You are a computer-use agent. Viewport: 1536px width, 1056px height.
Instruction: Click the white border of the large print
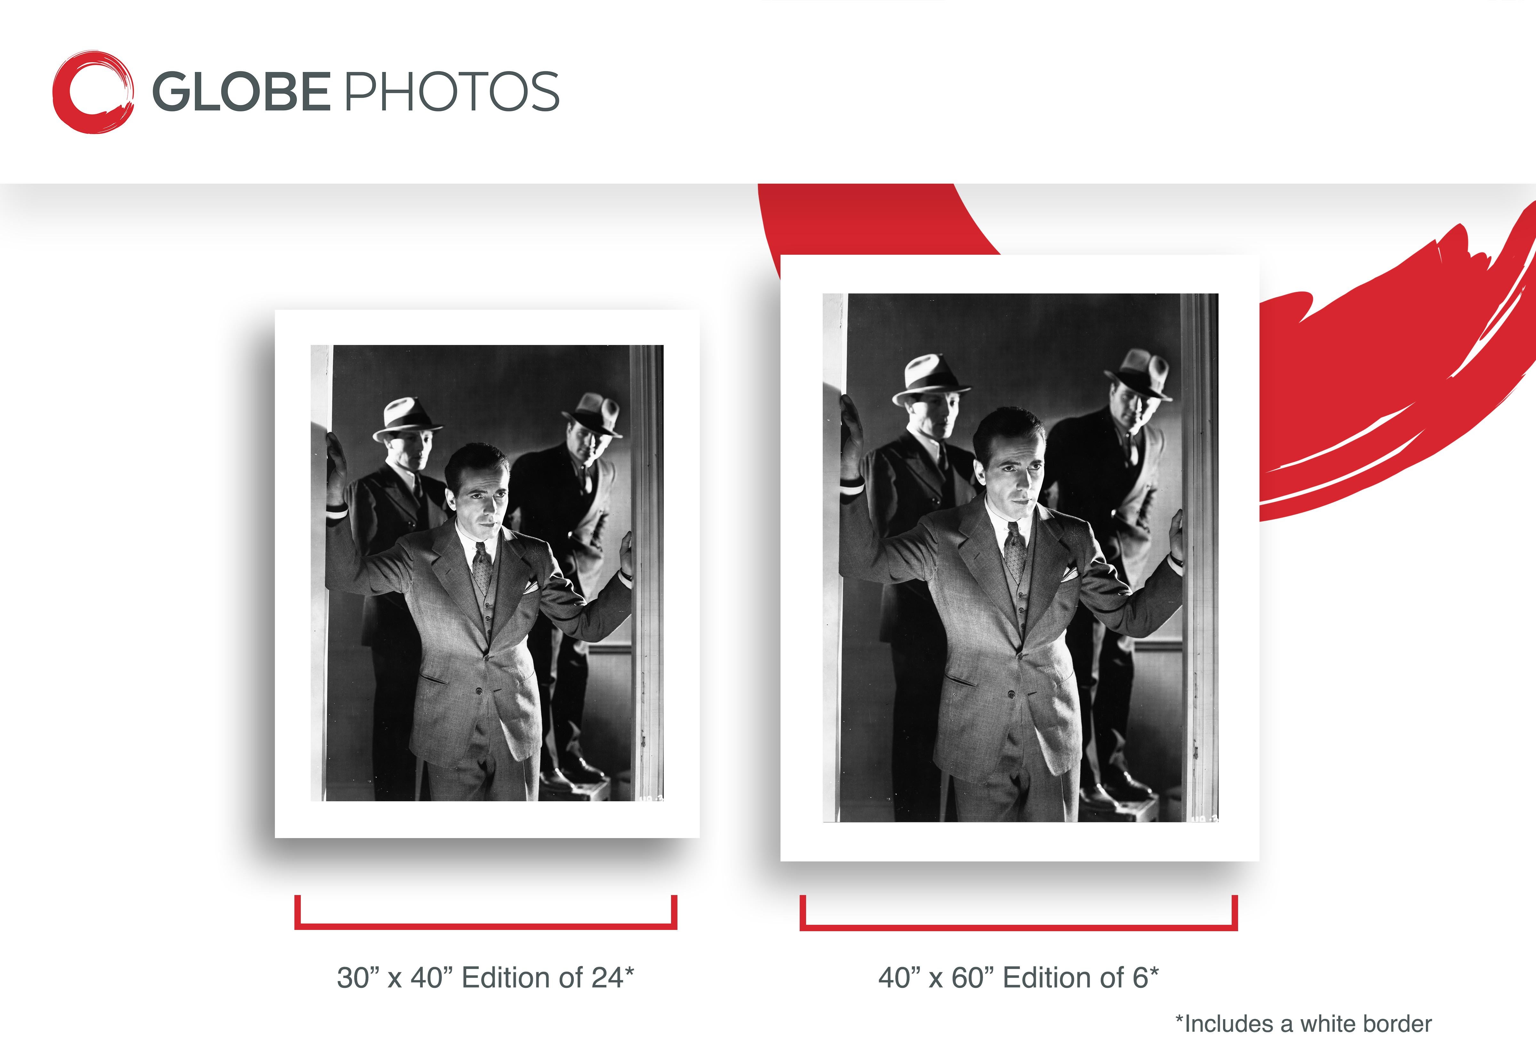1020,842
